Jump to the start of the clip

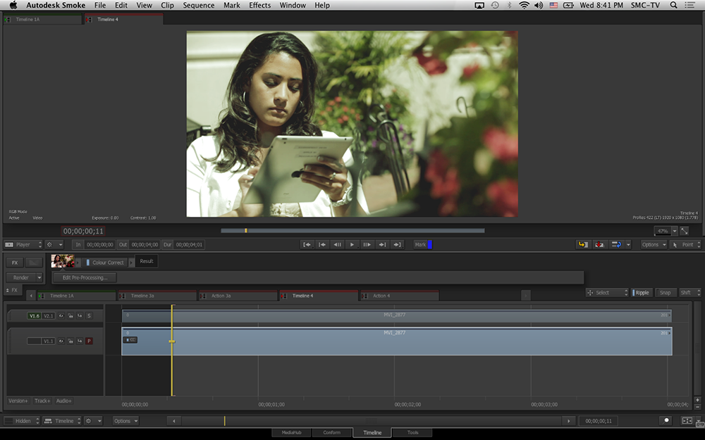coord(307,244)
